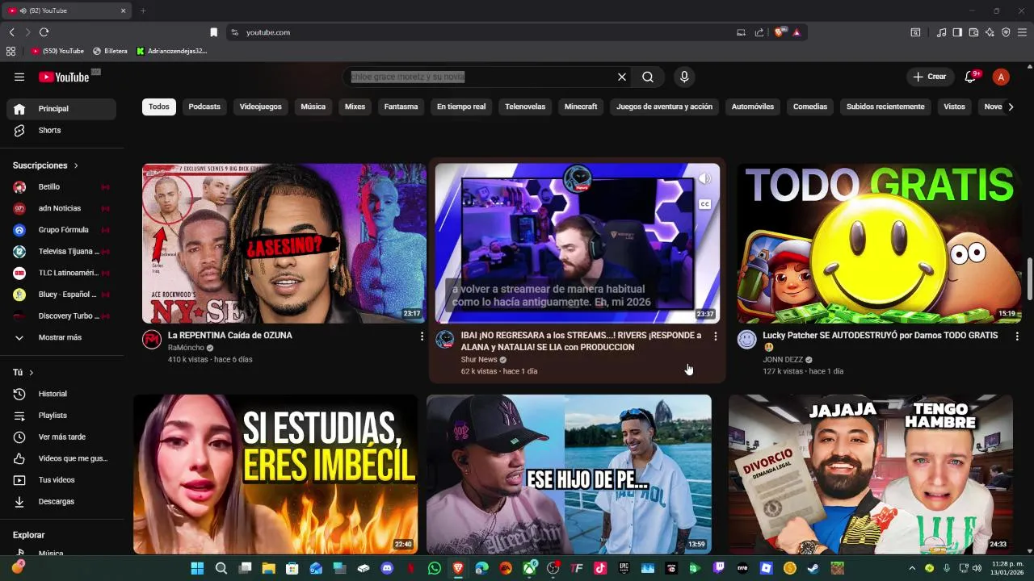Open the YouTube hamburger guide menu

pyautogui.click(x=19, y=77)
